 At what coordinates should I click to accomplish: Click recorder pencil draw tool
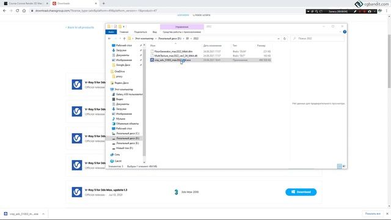coord(355,12)
